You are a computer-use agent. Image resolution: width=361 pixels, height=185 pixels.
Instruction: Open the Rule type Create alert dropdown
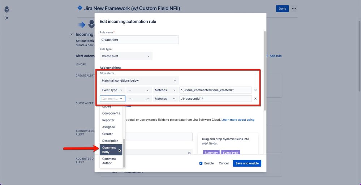pyautogui.click(x=126, y=56)
